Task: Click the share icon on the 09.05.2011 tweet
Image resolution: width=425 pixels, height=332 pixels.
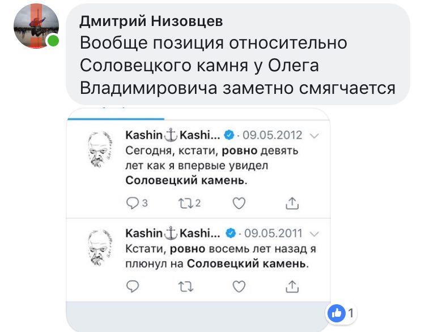Action: (x=292, y=287)
